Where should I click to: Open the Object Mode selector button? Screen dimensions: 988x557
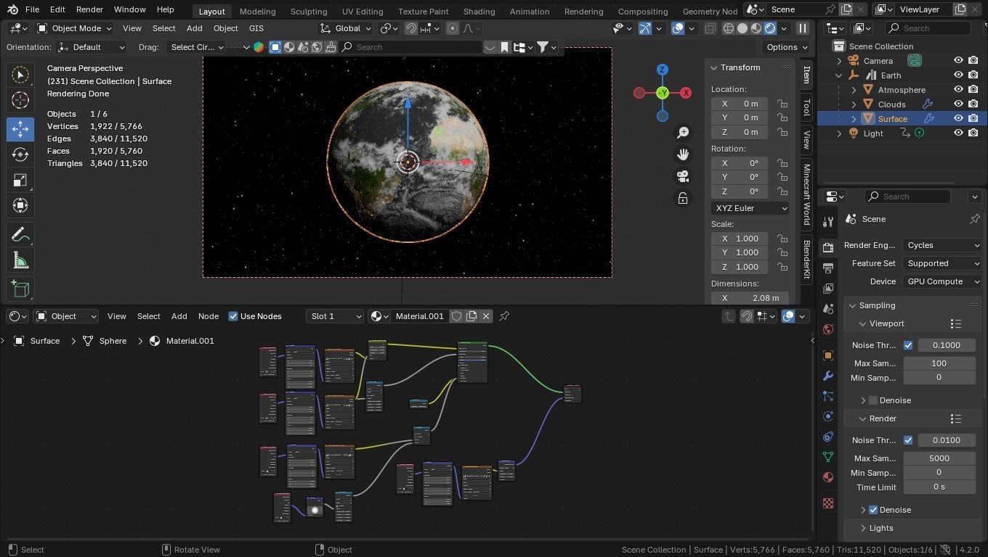coord(73,28)
